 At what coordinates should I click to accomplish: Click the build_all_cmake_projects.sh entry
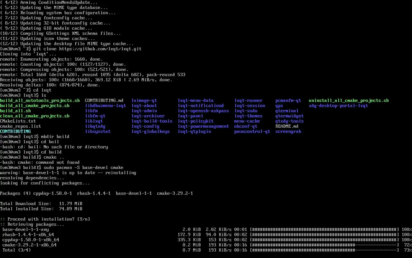pos(35,106)
